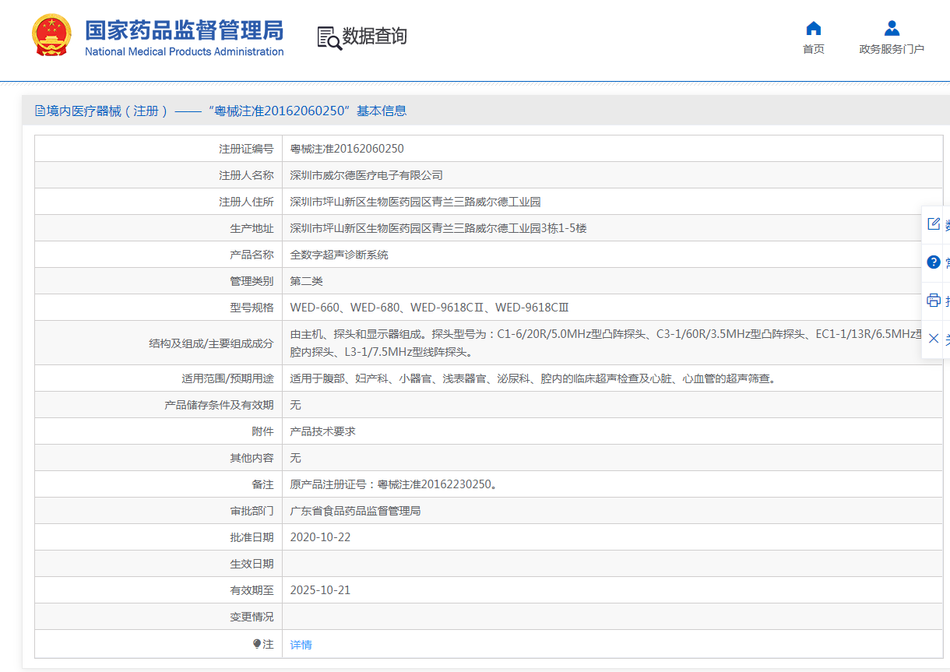
Task: Click the question mark help icon
Action: 934,262
